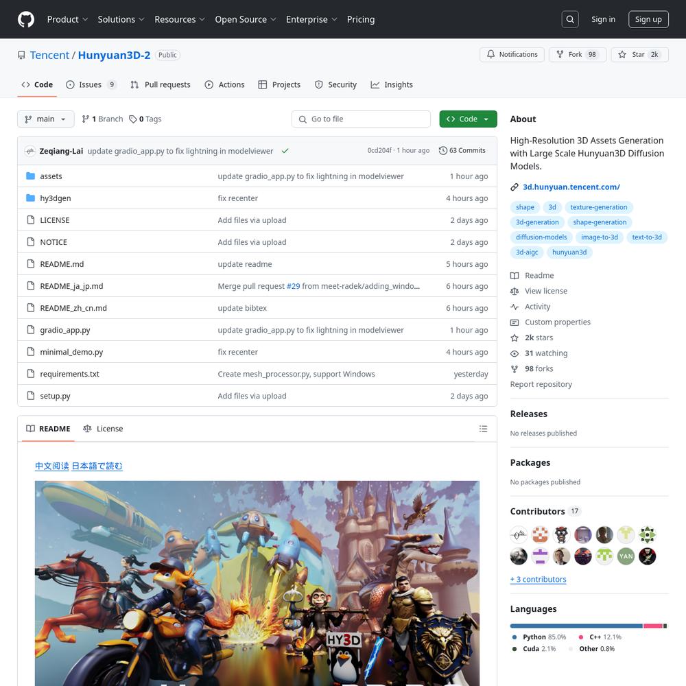686x686 pixels.
Task: Star the repository with the Star button
Action: [639, 55]
